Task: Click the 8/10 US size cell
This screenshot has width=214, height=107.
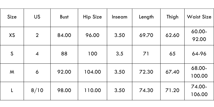Action: coord(37,90)
